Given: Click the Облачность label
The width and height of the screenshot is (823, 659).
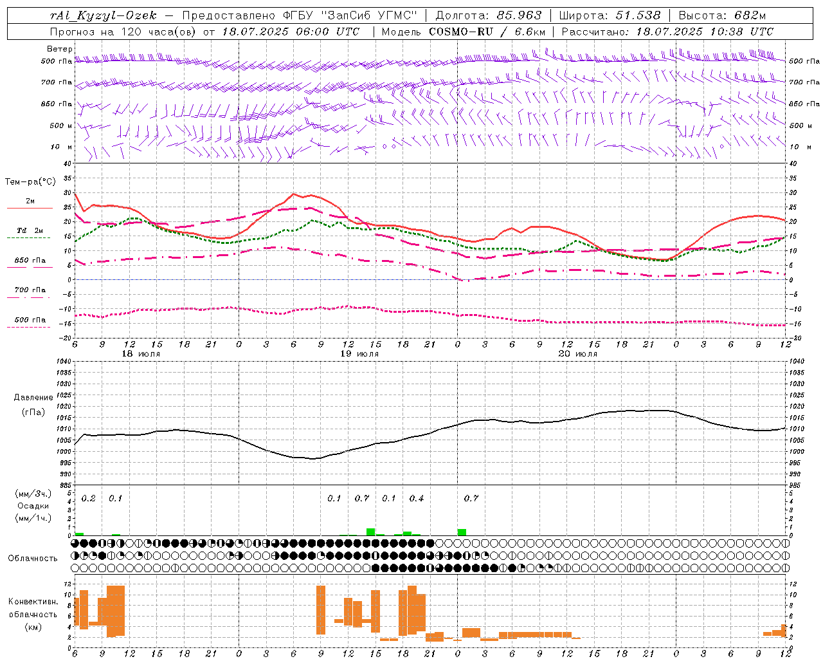Looking at the screenshot, I should tap(33, 559).
